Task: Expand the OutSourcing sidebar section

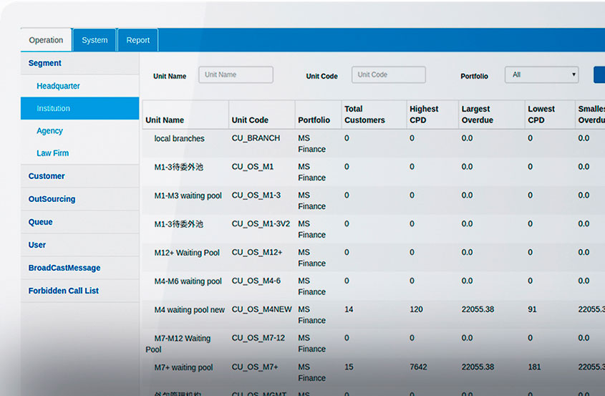Action: coord(80,199)
